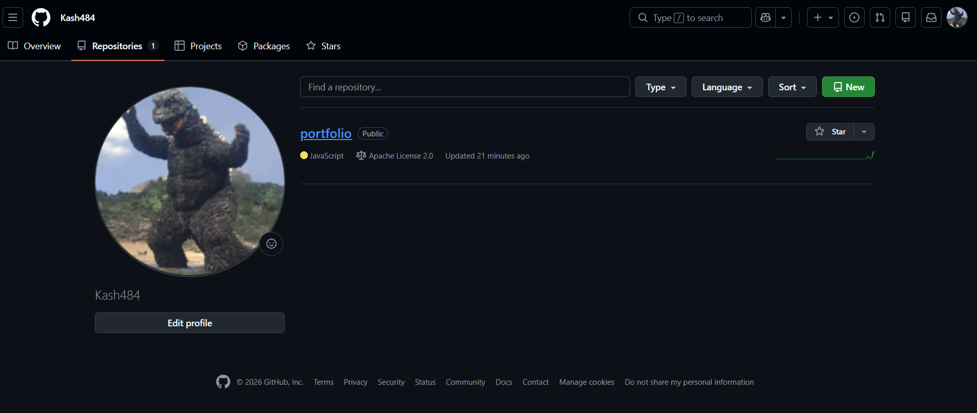Expand the Sort dropdown
The width and height of the screenshot is (977, 413).
tap(792, 87)
